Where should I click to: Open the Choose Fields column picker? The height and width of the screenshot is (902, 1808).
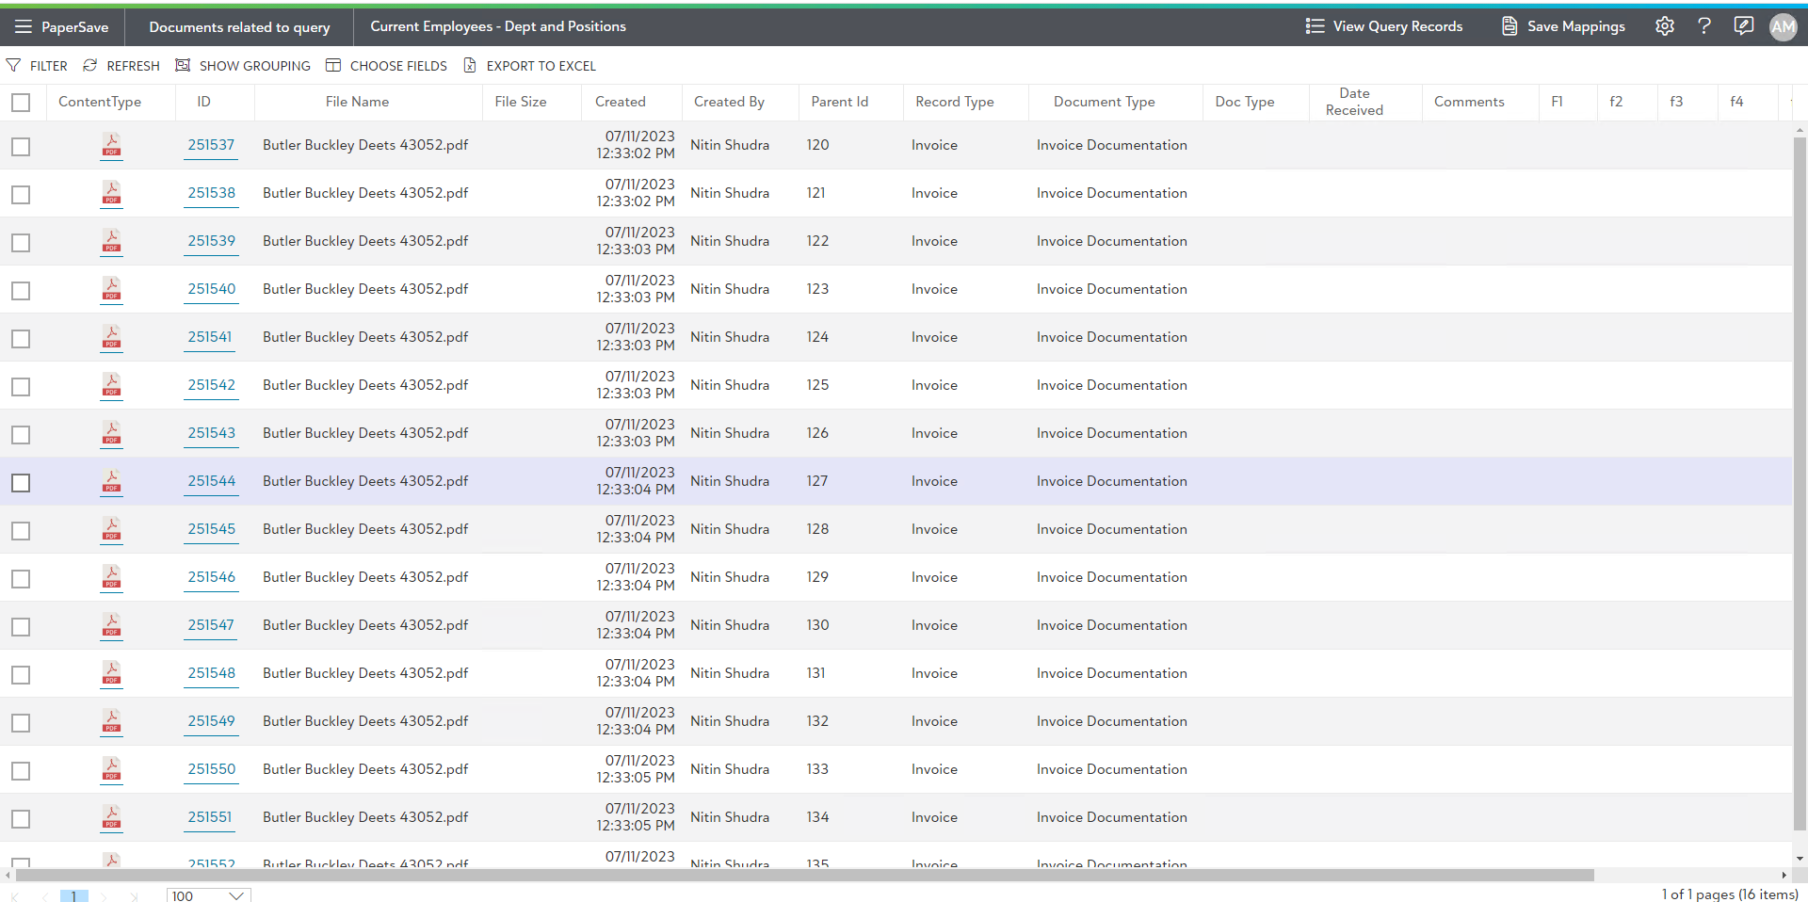click(x=386, y=66)
